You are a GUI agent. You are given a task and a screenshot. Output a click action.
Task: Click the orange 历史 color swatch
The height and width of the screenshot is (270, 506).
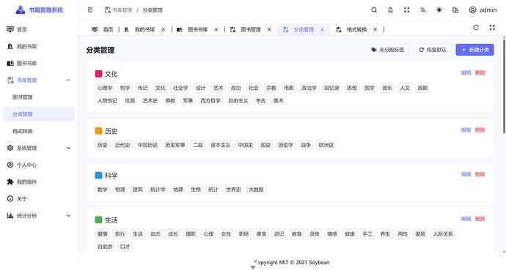tap(98, 131)
